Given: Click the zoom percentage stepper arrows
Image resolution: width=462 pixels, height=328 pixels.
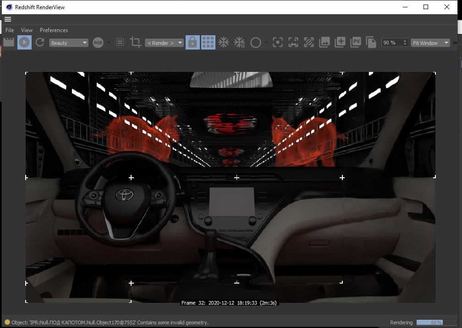Looking at the screenshot, I should pos(405,43).
